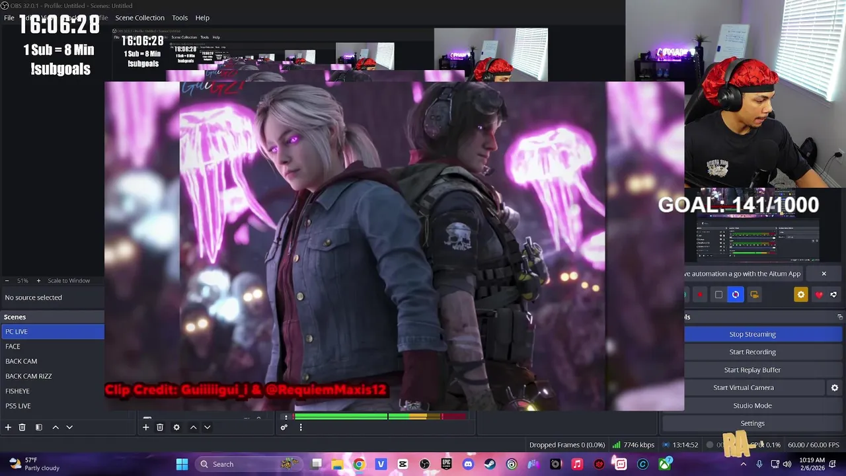Open Epic Games Launcher from taskbar
This screenshot has height=476, width=846.
[x=447, y=464]
